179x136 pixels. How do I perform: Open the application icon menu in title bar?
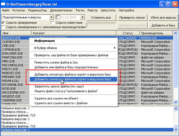click(x=3, y=4)
